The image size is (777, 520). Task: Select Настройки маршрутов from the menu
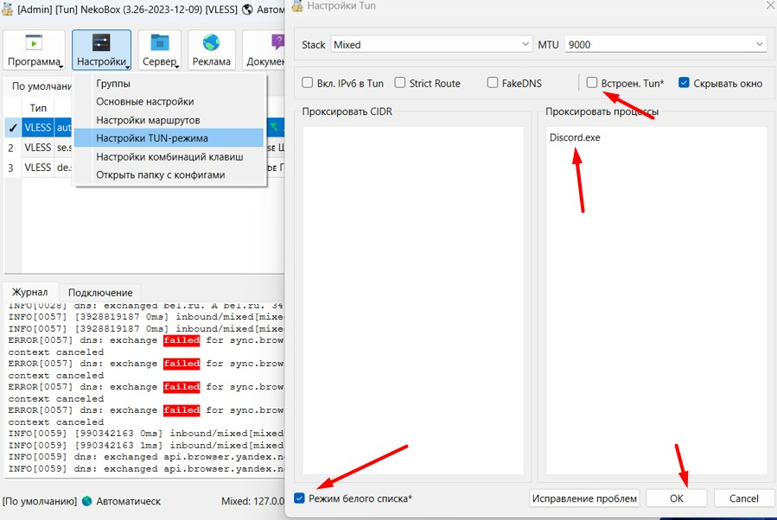point(148,120)
